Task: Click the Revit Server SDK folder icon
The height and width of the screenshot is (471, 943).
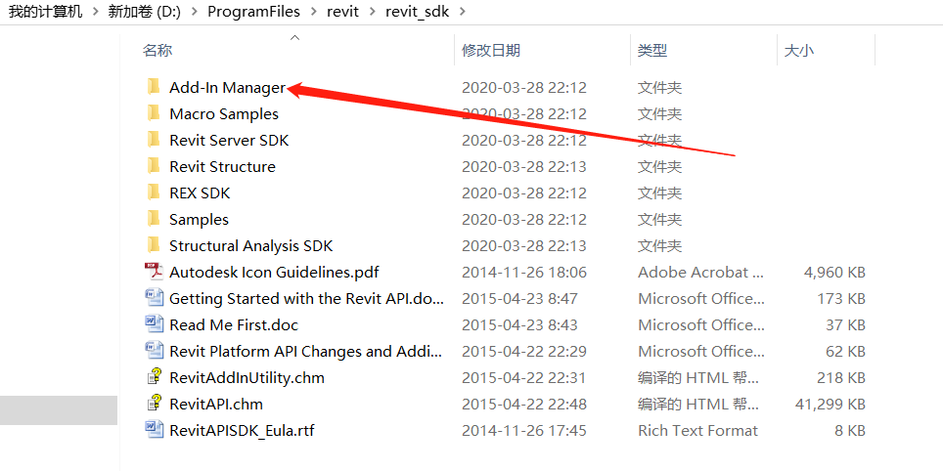Action: (154, 140)
